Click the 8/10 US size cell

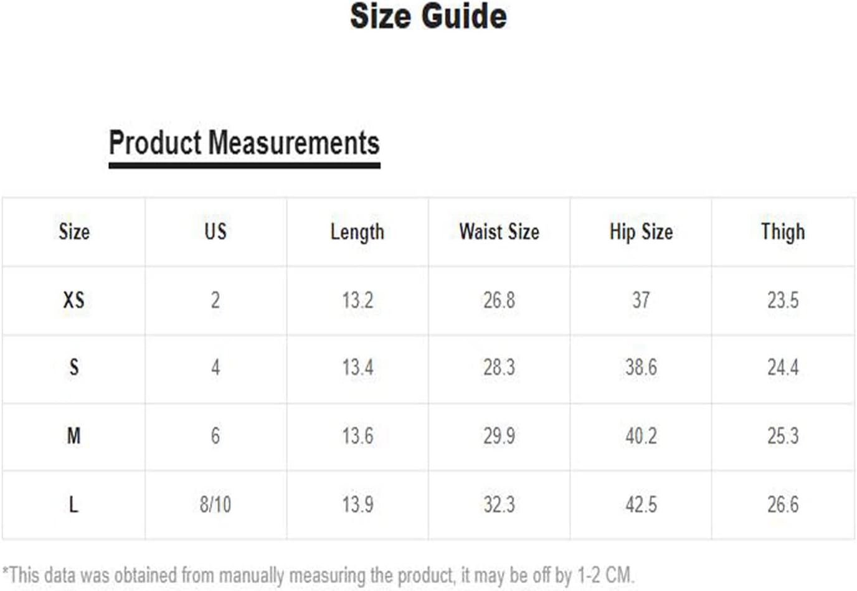(215, 504)
